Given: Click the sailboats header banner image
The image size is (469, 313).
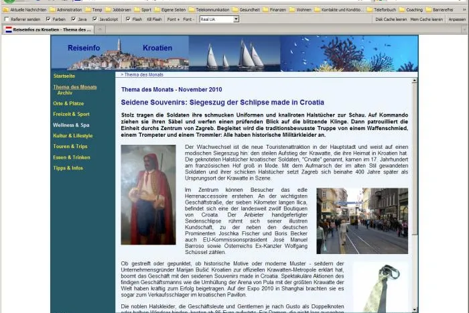Looking at the screenshot, I should point(234,54).
